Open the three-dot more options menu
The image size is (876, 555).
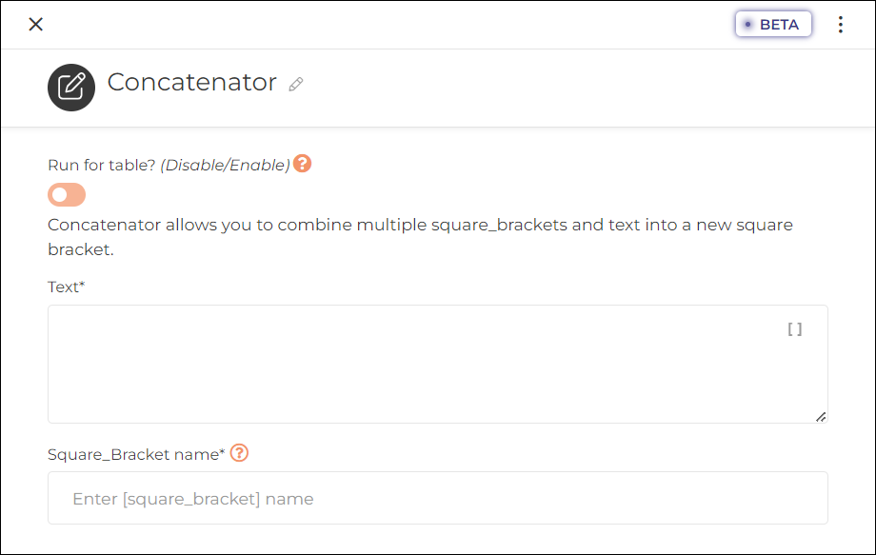tap(840, 25)
